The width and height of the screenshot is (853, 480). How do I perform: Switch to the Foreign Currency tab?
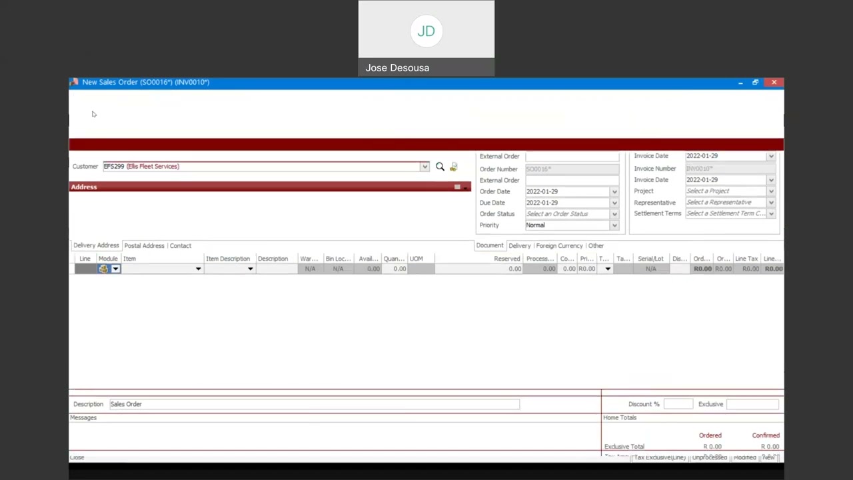[x=559, y=245]
